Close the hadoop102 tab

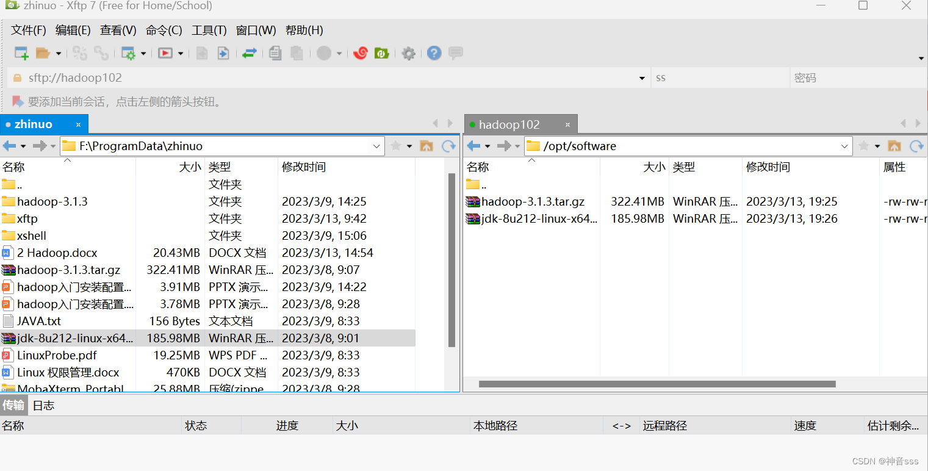(567, 124)
